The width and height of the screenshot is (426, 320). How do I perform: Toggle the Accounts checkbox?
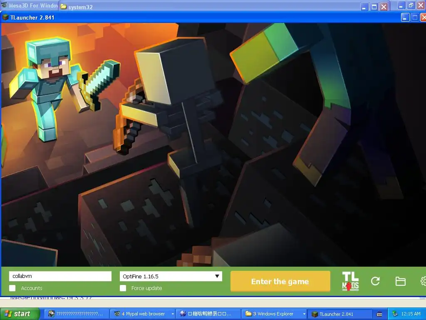12,288
